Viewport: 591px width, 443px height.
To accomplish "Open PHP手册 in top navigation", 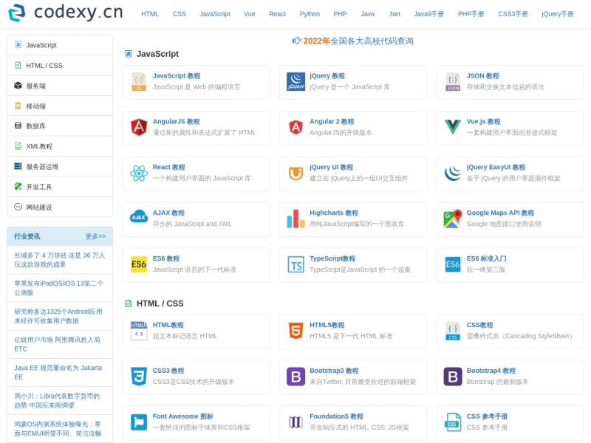I will 471,14.
